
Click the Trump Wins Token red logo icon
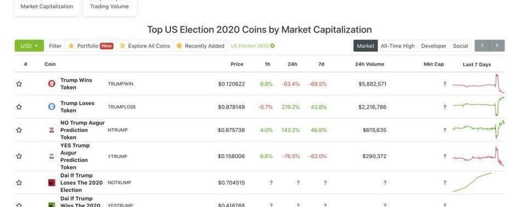pyautogui.click(x=52, y=84)
